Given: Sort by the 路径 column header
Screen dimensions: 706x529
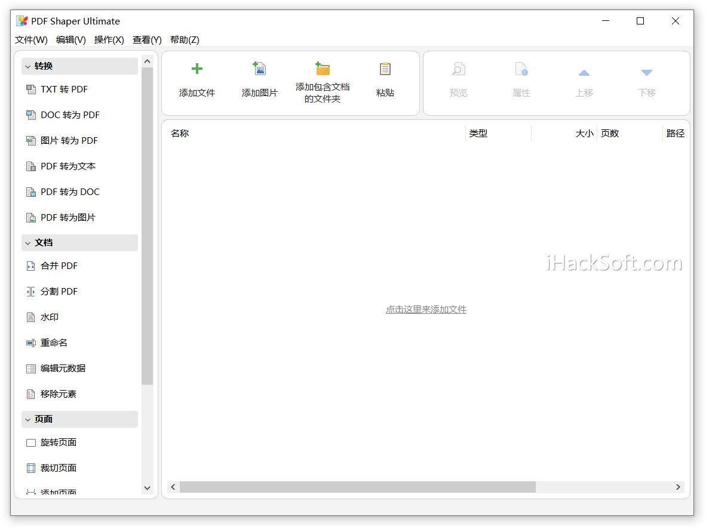Looking at the screenshot, I should (676, 133).
